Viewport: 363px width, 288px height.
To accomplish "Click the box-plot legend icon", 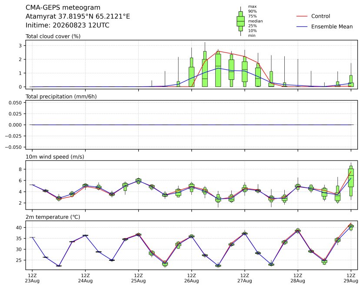I will tap(240, 21).
